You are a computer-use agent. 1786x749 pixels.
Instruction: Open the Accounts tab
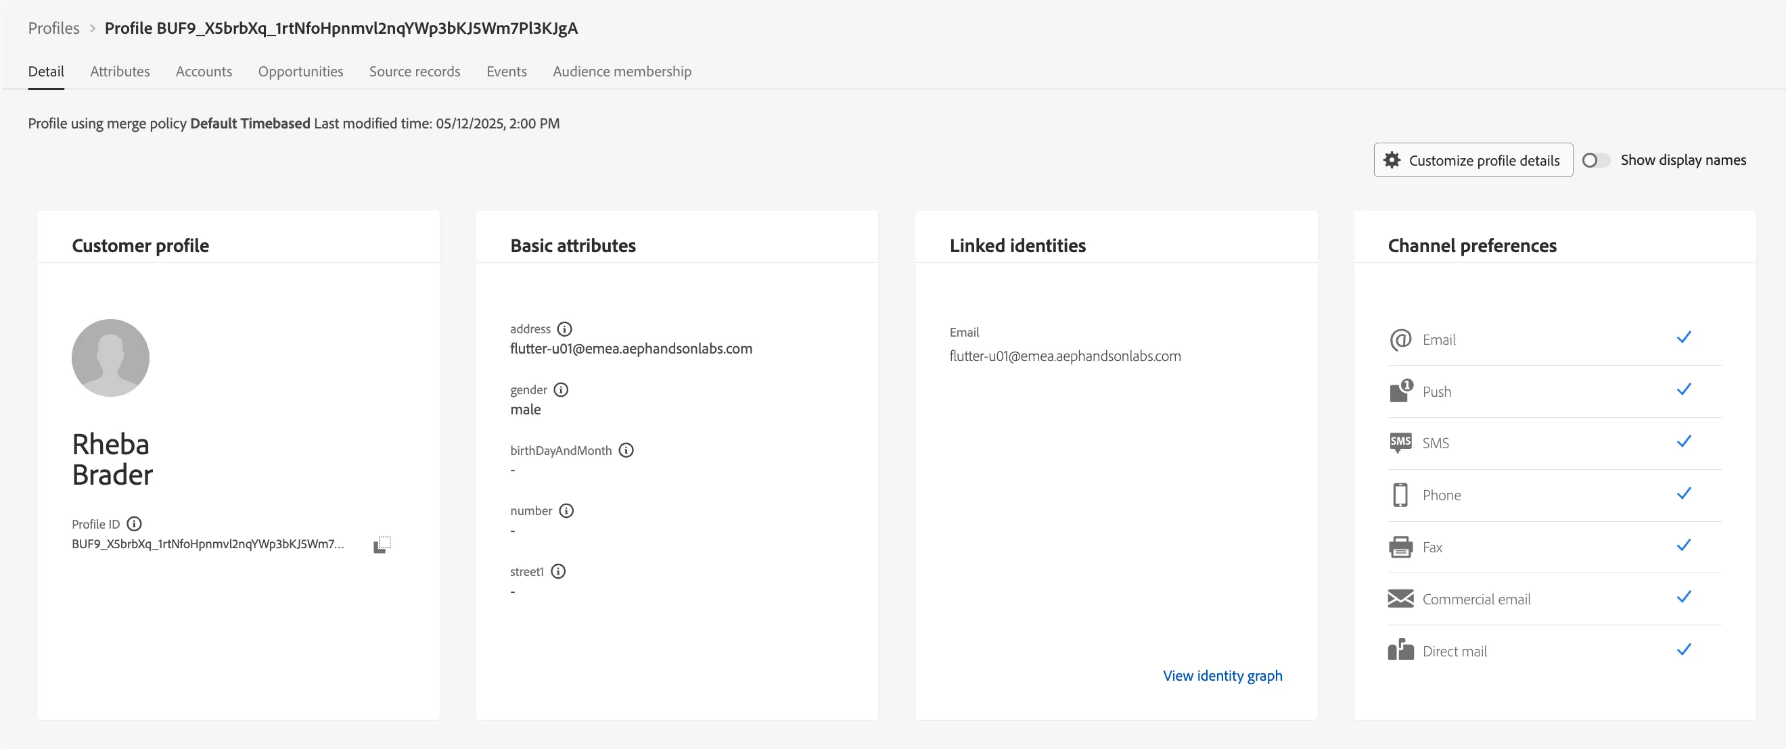tap(204, 72)
